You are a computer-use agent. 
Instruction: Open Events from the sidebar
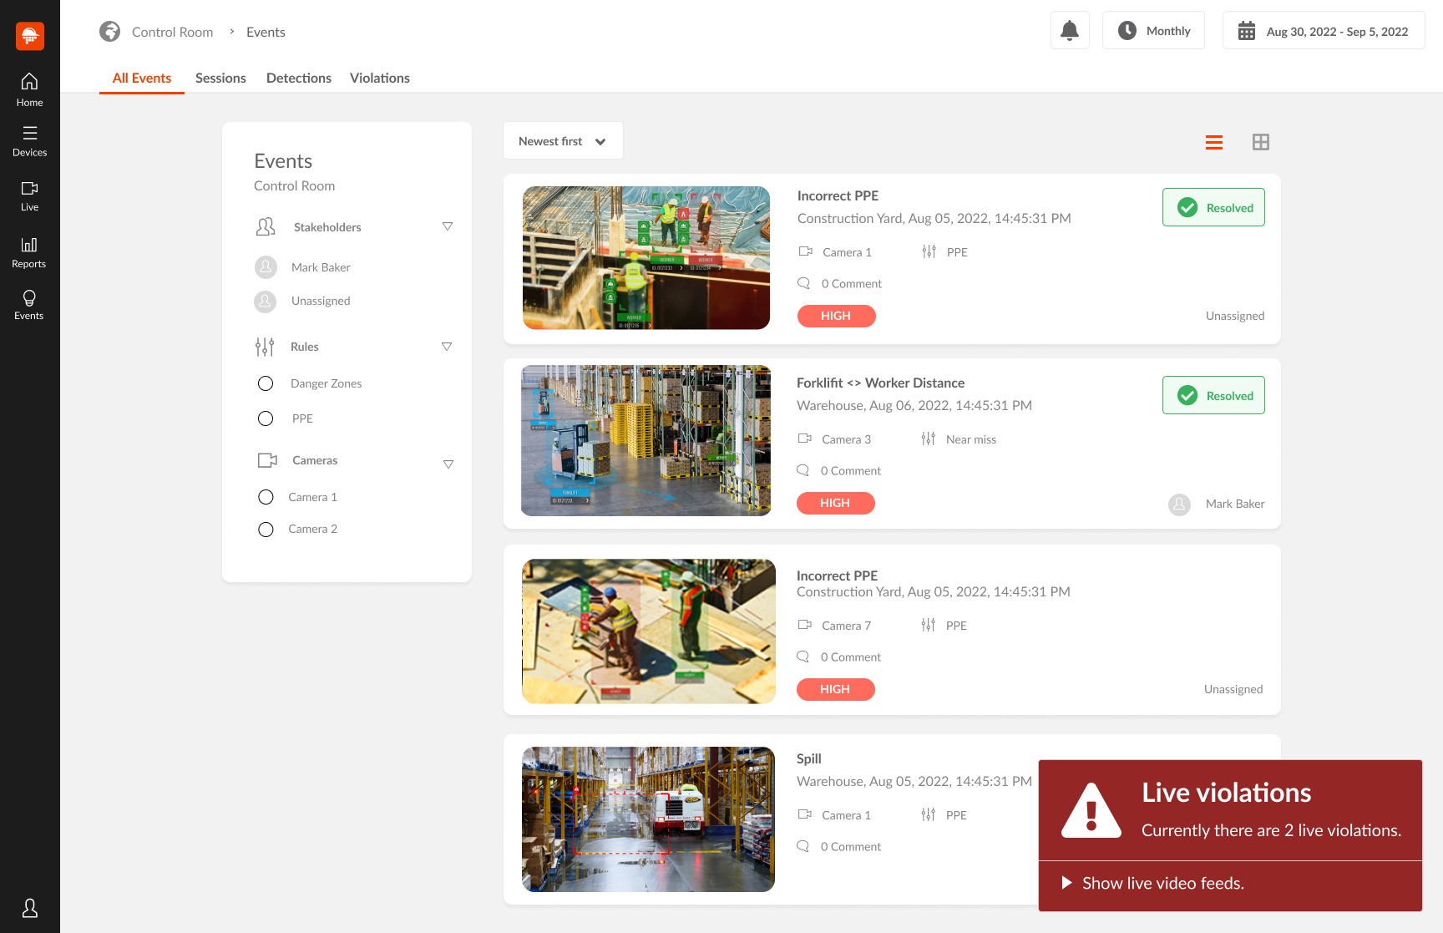pyautogui.click(x=29, y=305)
